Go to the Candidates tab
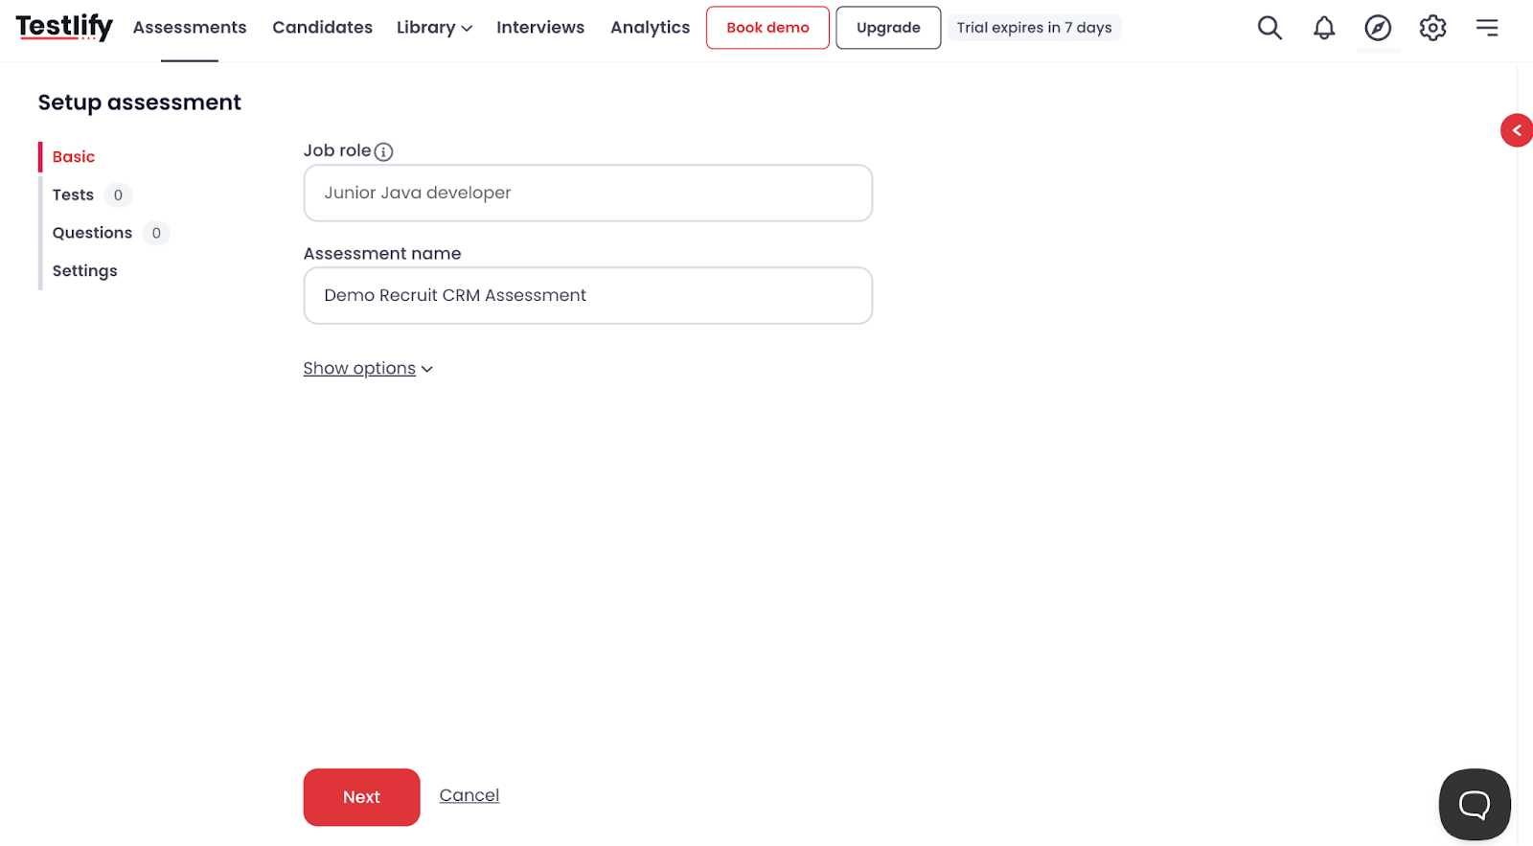 point(322,28)
